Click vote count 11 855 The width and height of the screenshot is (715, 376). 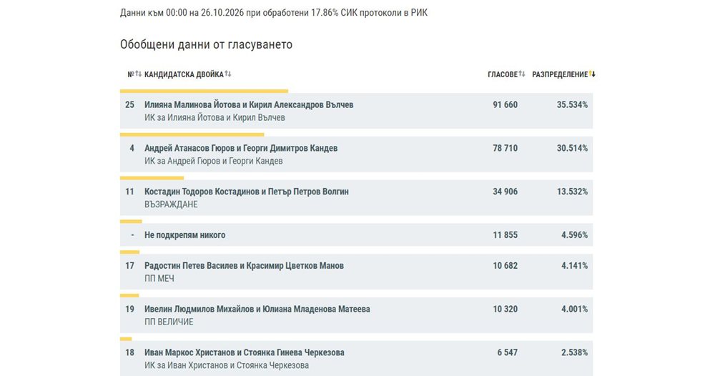click(x=506, y=235)
